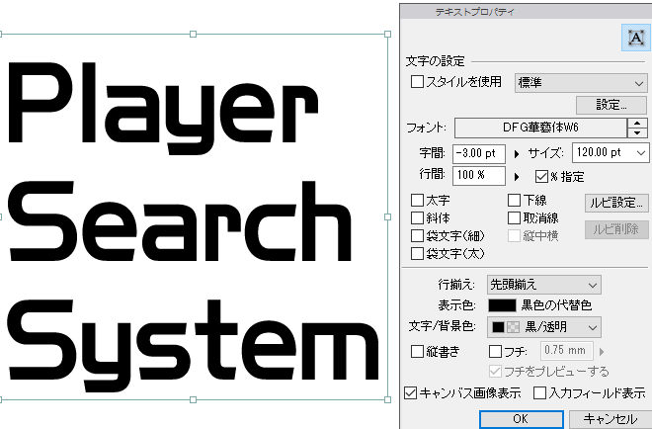Viewport: 652px width, 429px height.
Task: Click the top-right corner handle of the text frame
Action: (x=387, y=35)
